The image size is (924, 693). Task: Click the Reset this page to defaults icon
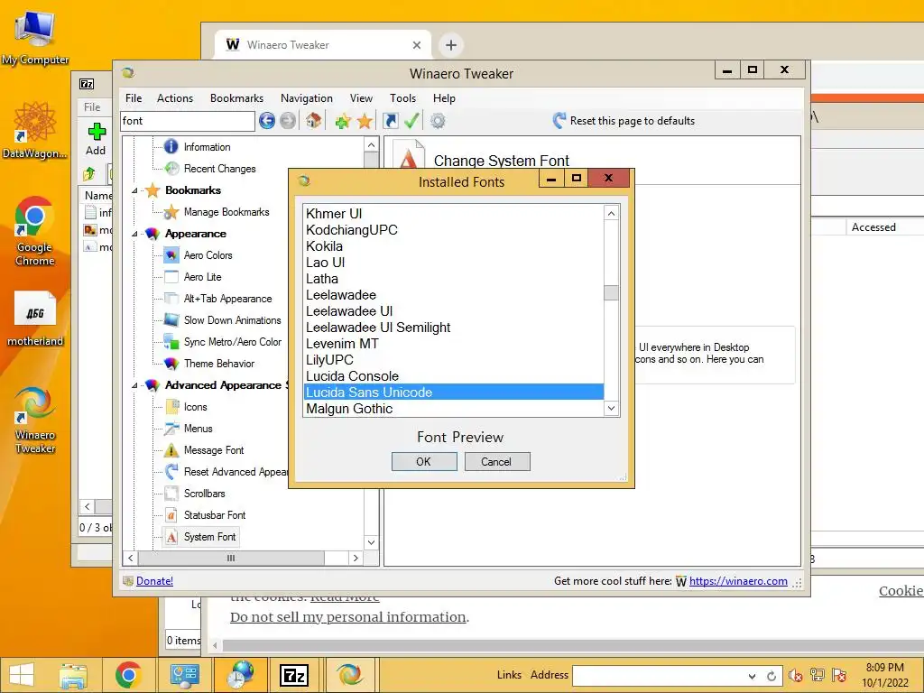pos(559,121)
